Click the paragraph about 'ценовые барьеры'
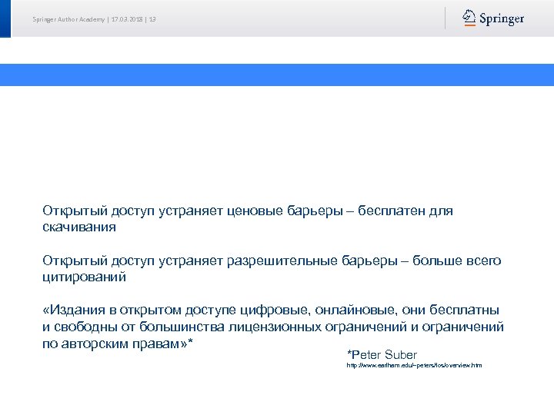 coord(248,218)
